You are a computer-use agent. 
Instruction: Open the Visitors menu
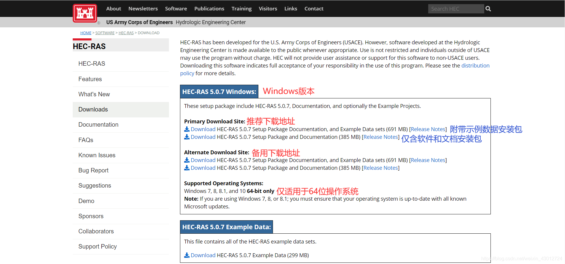[268, 9]
